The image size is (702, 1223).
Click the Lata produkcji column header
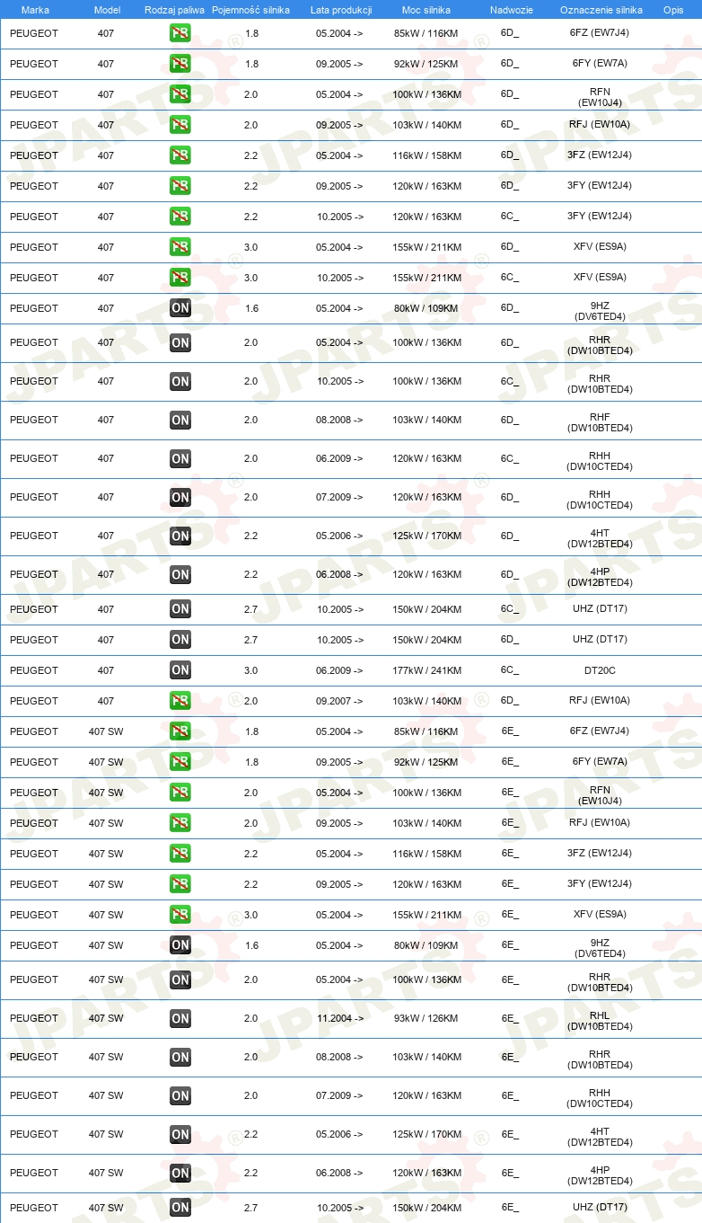coord(341,10)
